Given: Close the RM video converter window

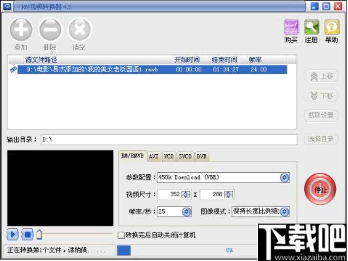Looking at the screenshot, I should [338, 6].
